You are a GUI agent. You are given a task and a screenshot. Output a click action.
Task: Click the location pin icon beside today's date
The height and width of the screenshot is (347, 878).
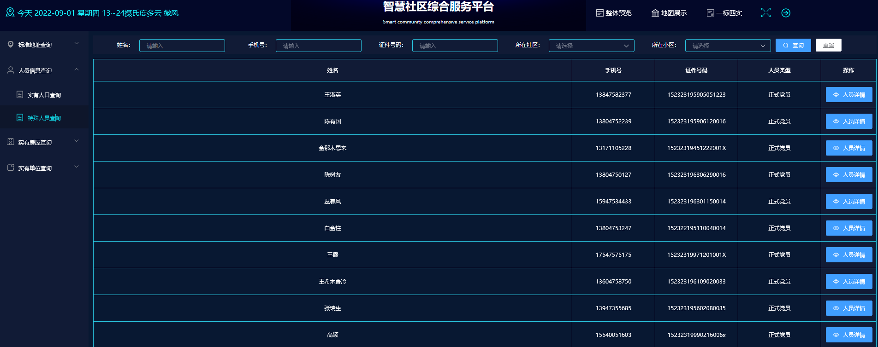10,12
